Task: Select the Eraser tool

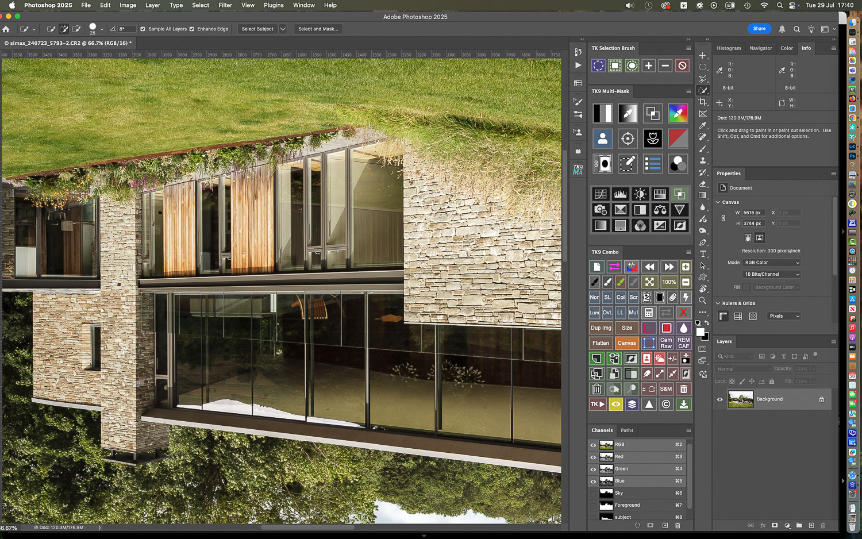Action: coord(702,184)
